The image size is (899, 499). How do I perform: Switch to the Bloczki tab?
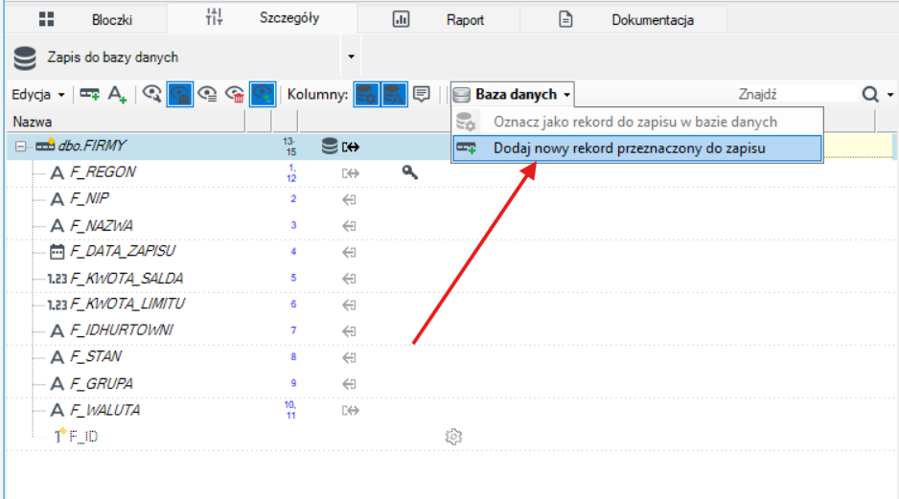pyautogui.click(x=86, y=19)
